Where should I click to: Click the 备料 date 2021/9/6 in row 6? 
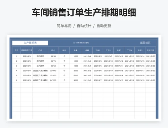tap(87, 80)
